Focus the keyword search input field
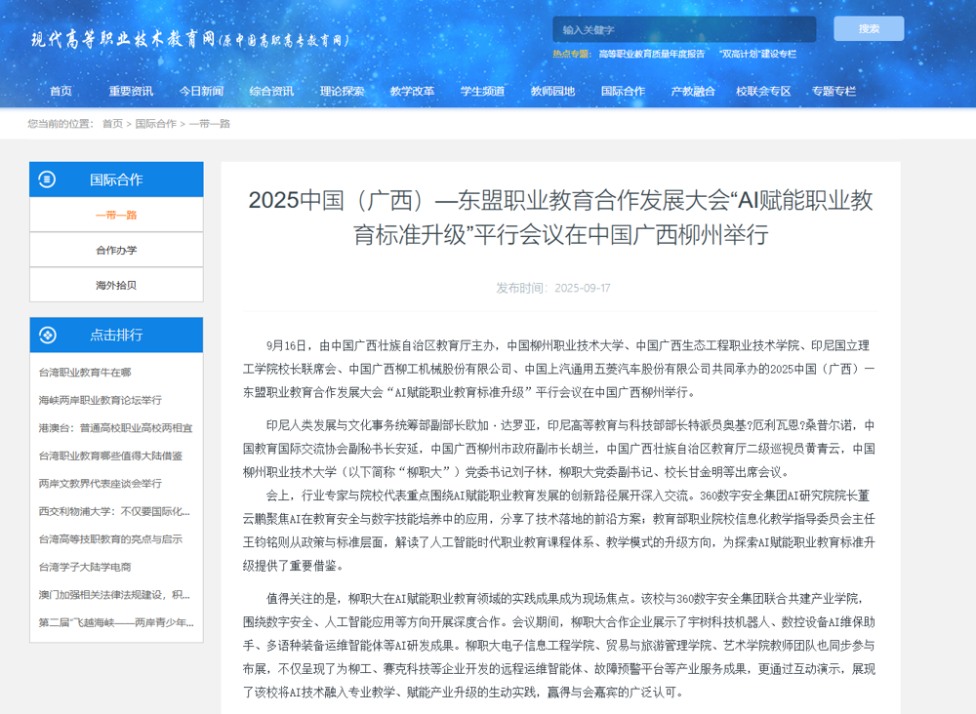 coord(683,29)
